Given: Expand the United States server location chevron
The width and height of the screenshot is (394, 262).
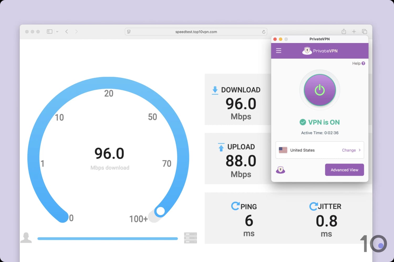Looking at the screenshot, I should (x=360, y=150).
